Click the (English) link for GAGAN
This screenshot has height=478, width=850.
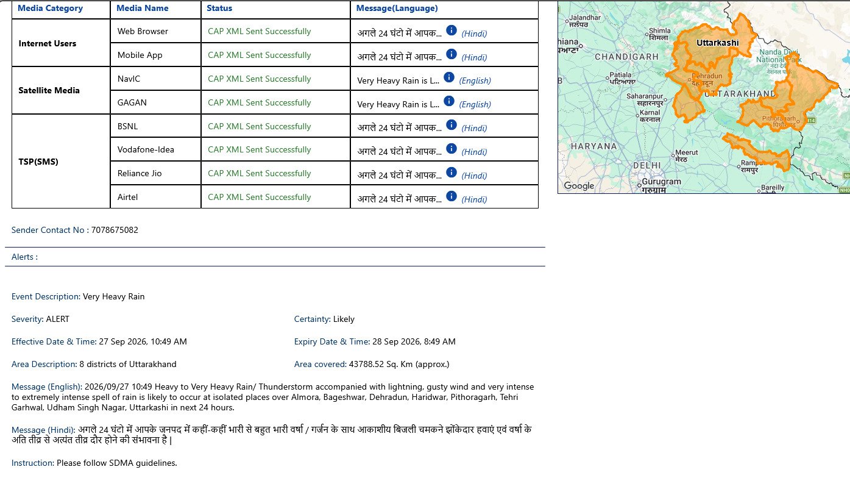(475, 104)
